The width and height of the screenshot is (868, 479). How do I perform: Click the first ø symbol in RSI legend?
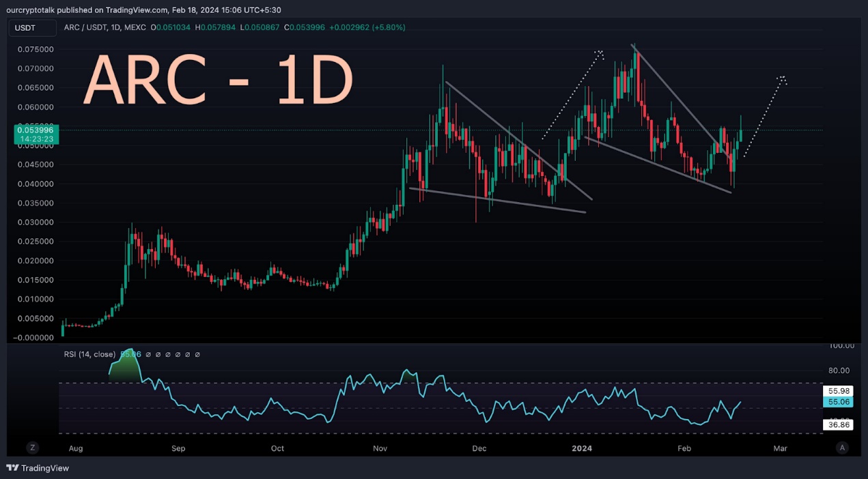coord(148,355)
